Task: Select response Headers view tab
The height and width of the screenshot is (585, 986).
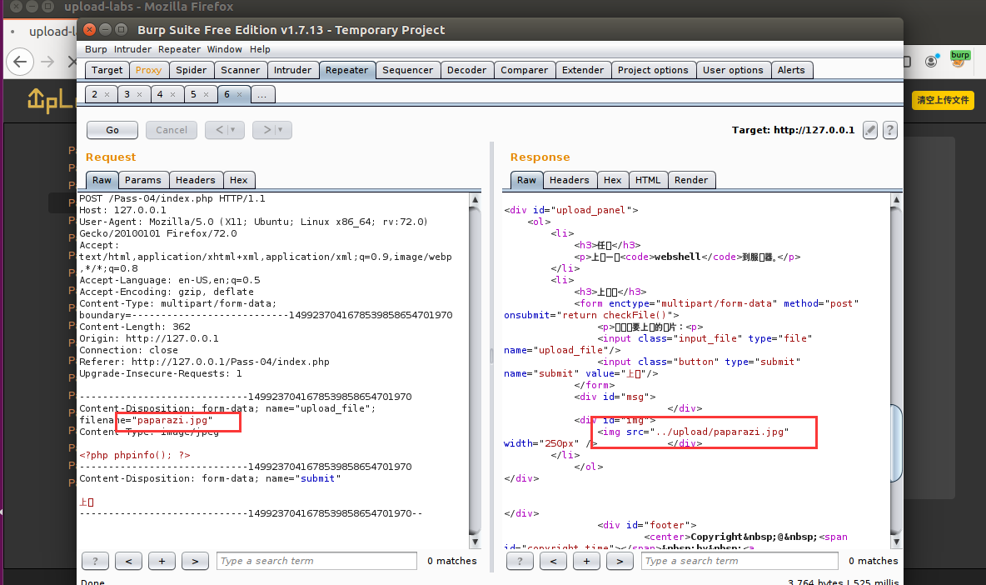Action: [569, 181]
